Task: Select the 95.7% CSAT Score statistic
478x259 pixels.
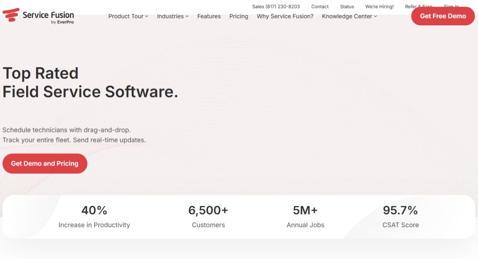Action: click(400, 216)
